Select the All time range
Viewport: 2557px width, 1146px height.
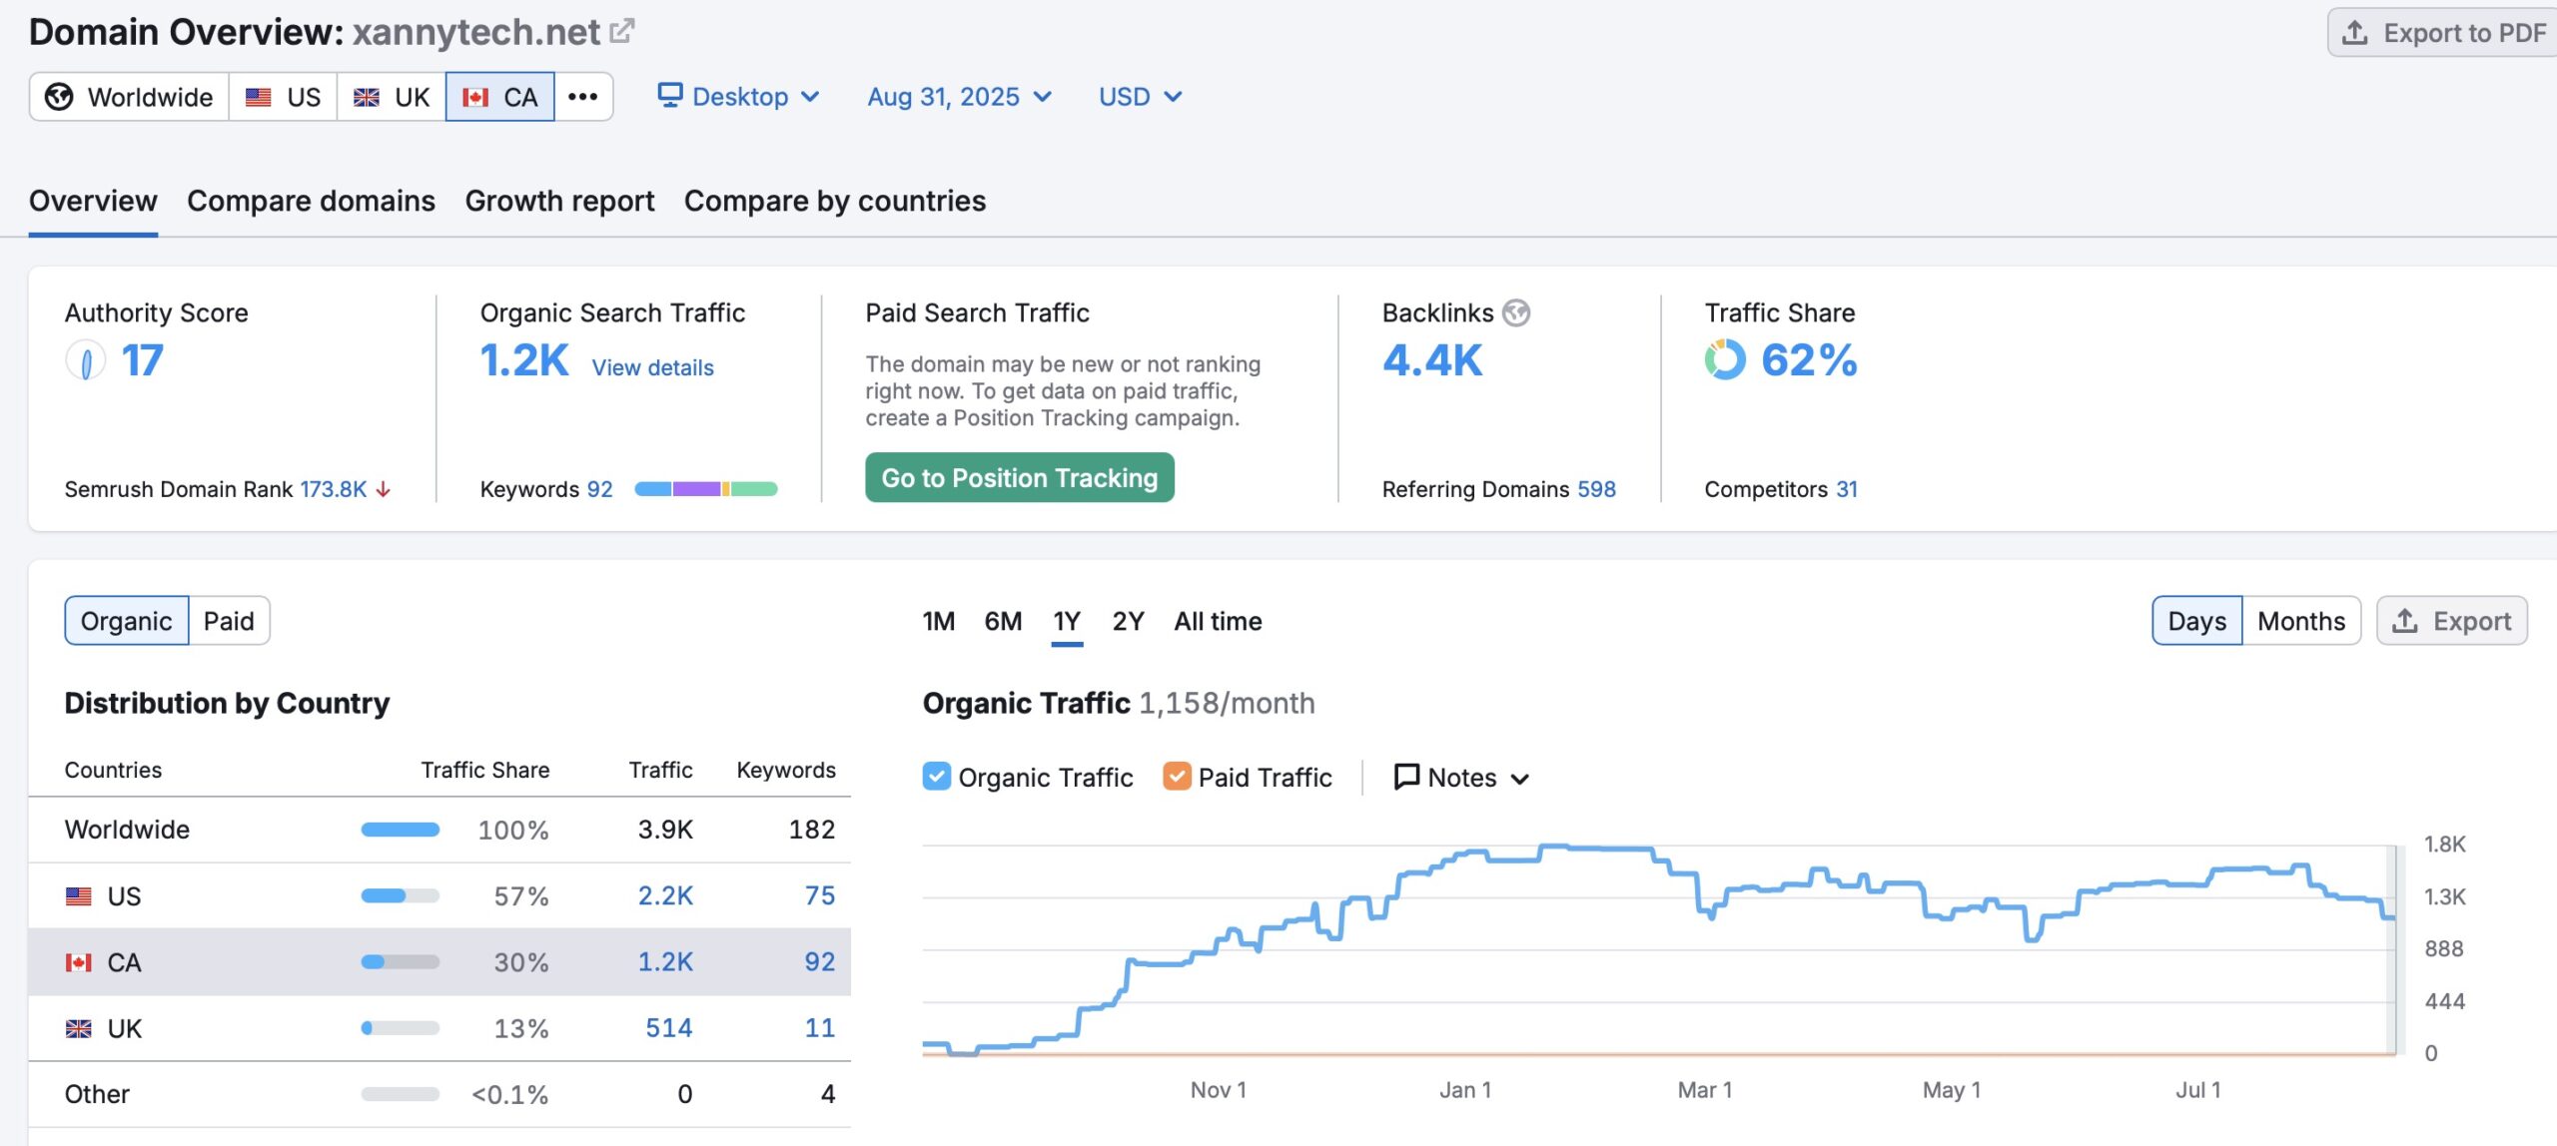point(1218,621)
